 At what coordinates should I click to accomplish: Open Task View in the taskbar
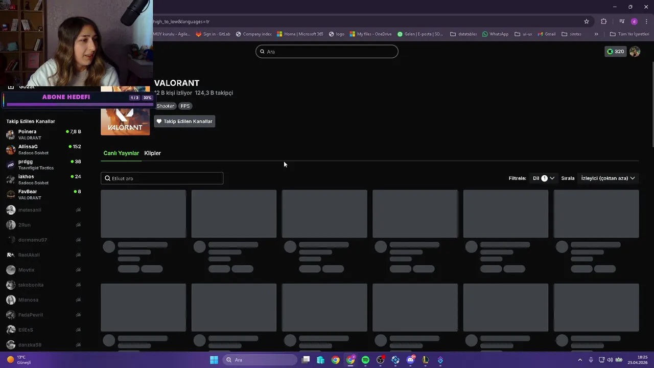[x=306, y=360]
